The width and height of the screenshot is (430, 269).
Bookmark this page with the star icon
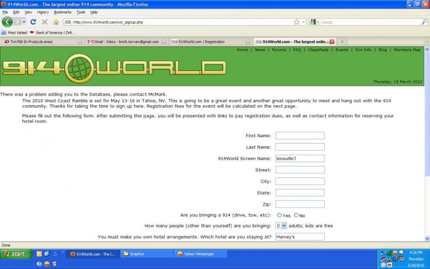point(296,22)
